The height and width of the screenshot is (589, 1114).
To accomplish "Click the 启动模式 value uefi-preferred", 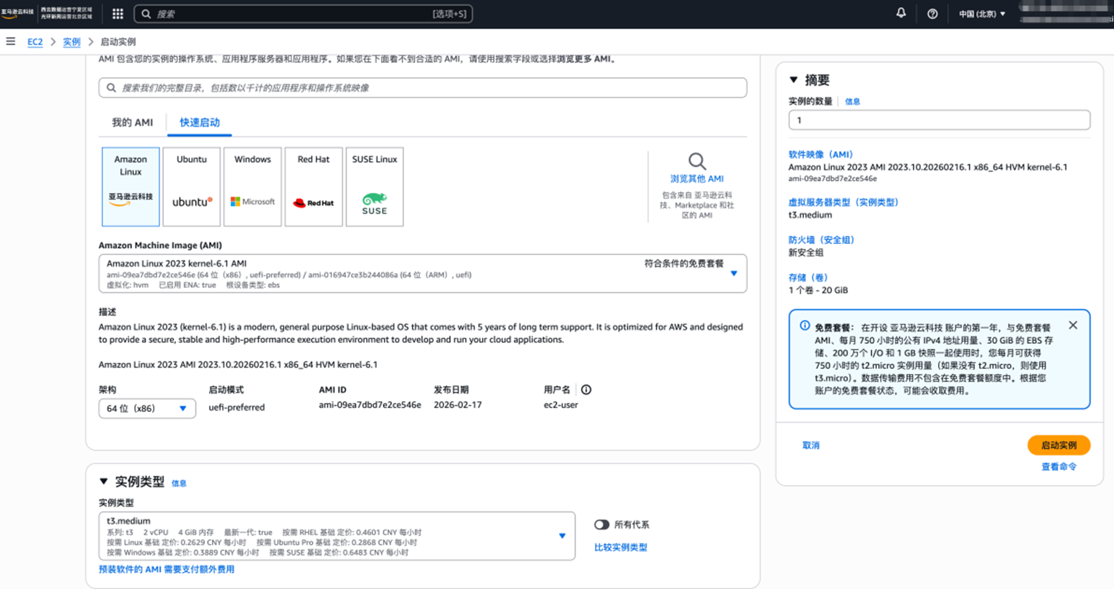I will [x=237, y=407].
